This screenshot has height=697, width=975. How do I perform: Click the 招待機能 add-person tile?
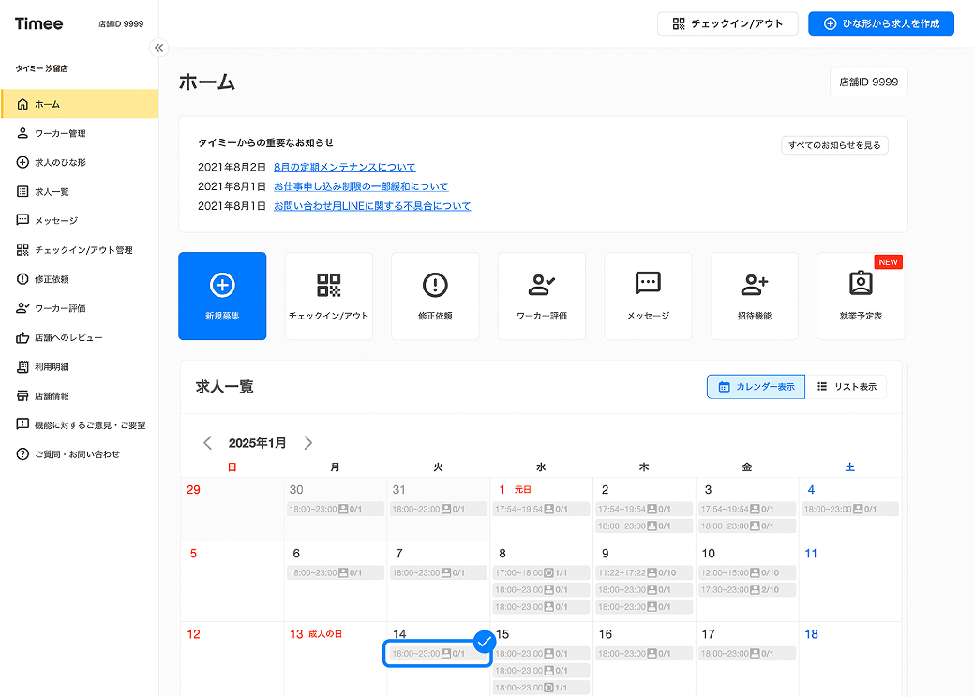(755, 296)
